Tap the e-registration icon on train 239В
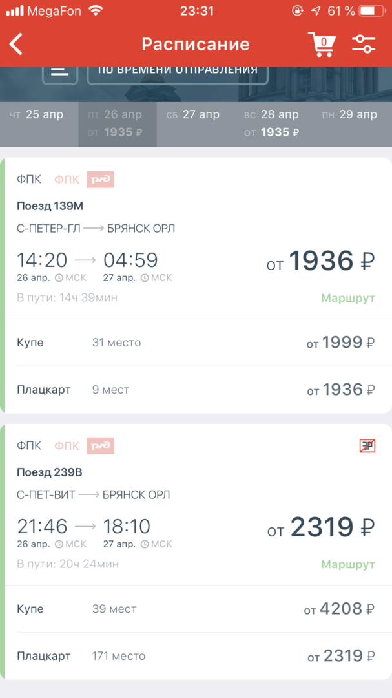Screen dimensions: 392x698 tap(367, 445)
